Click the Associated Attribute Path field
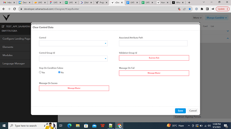 tap(153, 43)
